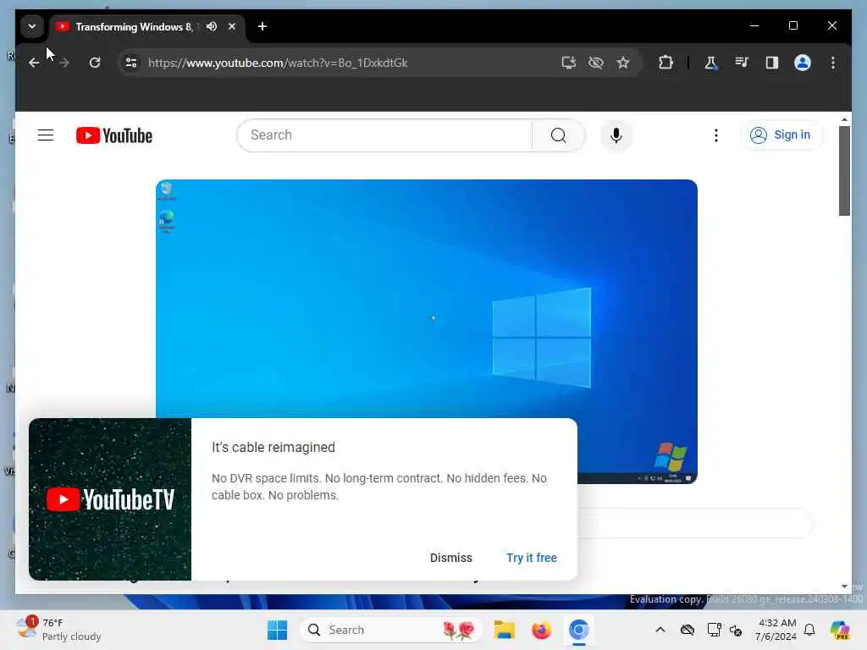This screenshot has width=867, height=650.
Task: Open notifications bell icon
Action: click(x=809, y=630)
